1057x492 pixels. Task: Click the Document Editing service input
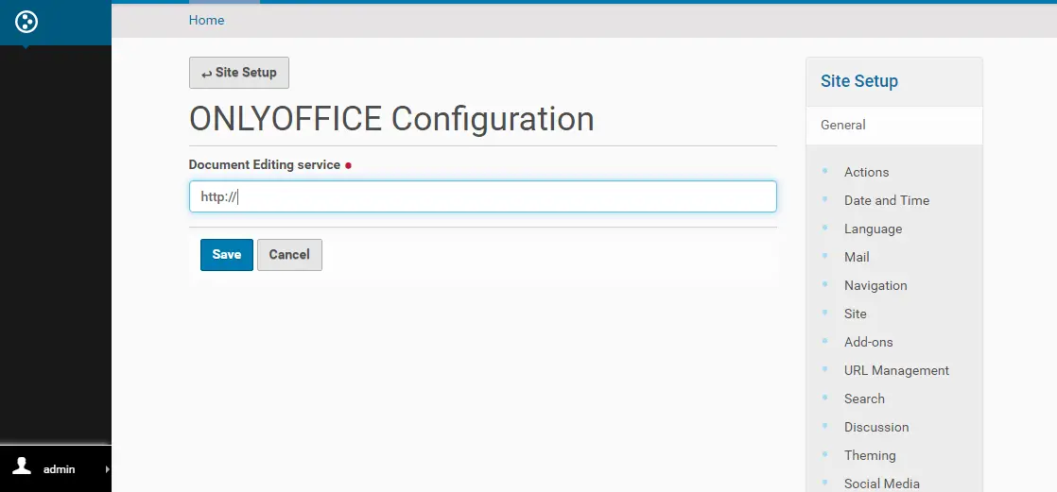pos(483,196)
